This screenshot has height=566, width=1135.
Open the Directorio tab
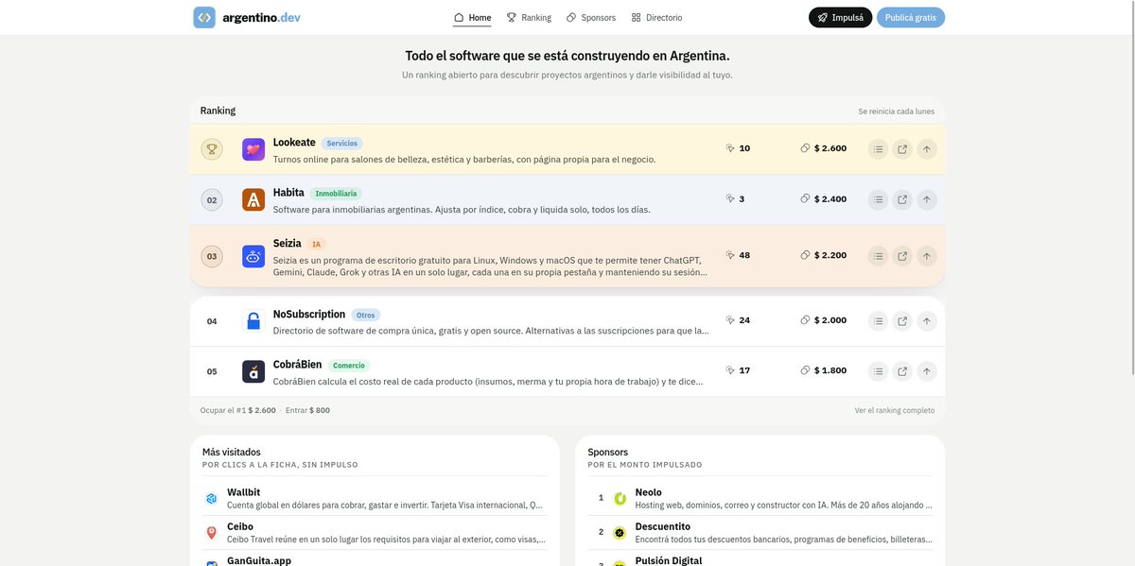coord(656,17)
